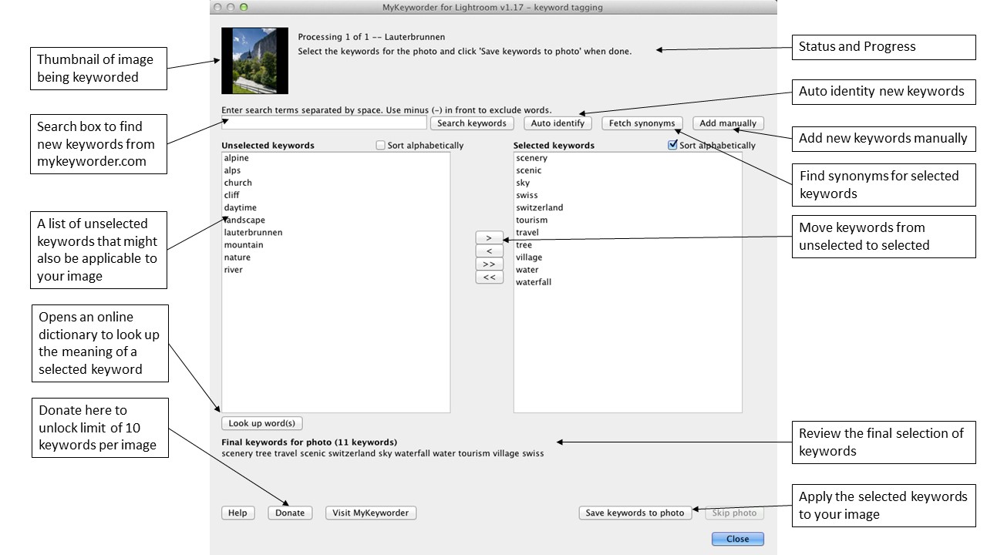Open Look up word(s) dictionary
This screenshot has height=555, width=987.
tap(262, 423)
